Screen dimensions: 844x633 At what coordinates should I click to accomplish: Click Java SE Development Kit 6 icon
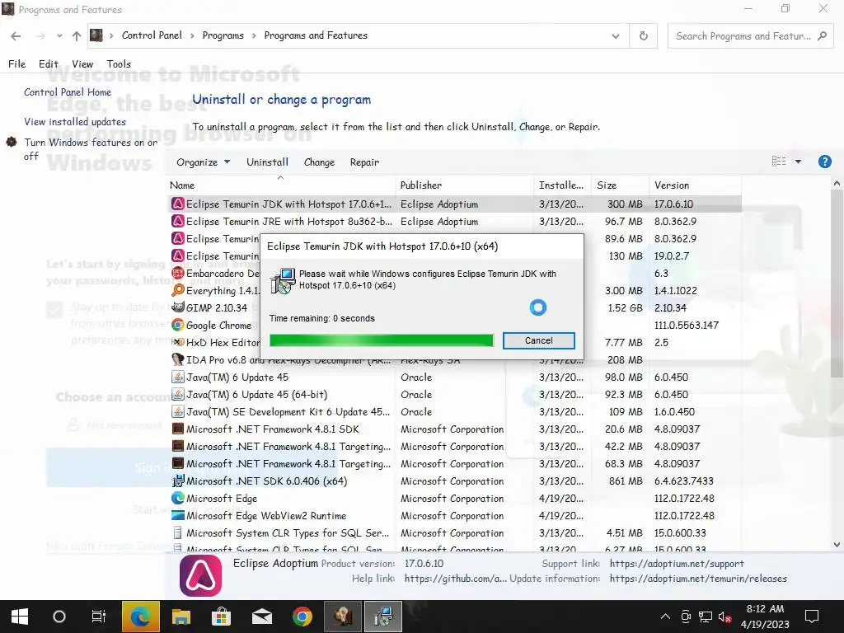click(178, 411)
